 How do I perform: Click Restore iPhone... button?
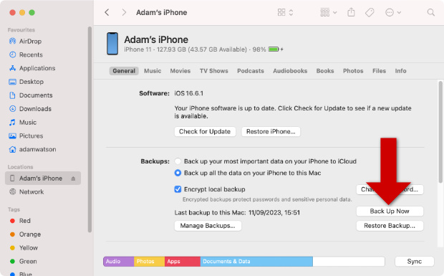coord(271,131)
